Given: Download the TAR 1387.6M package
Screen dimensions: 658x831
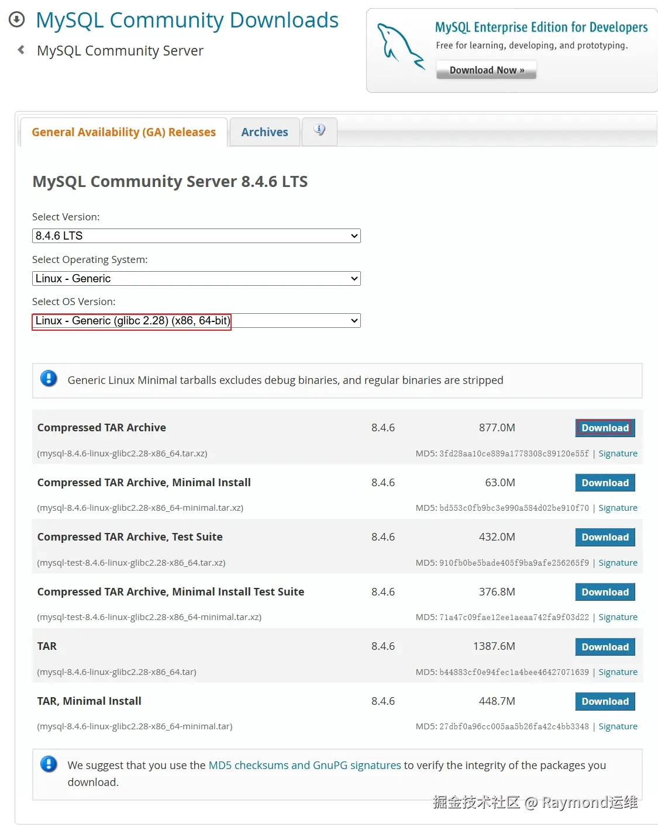Looking at the screenshot, I should 605,647.
